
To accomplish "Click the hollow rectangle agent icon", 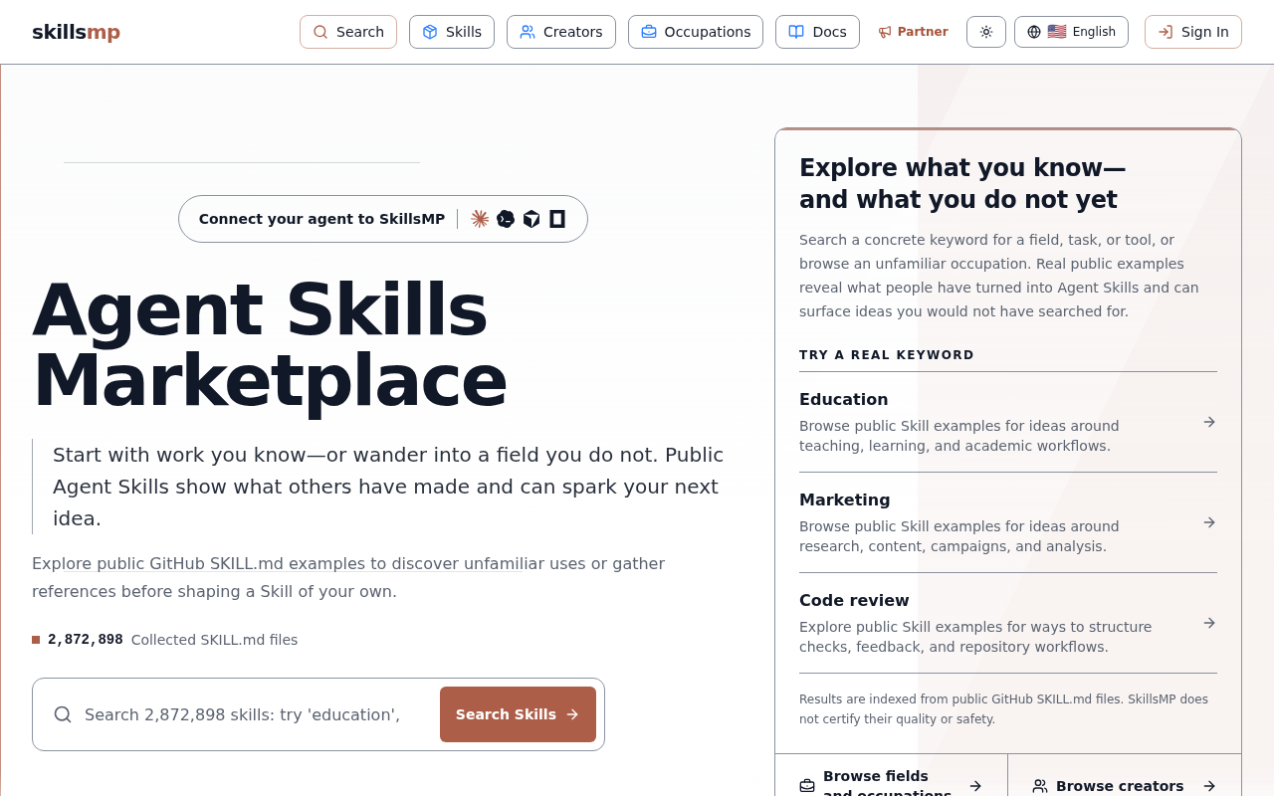I will (557, 219).
